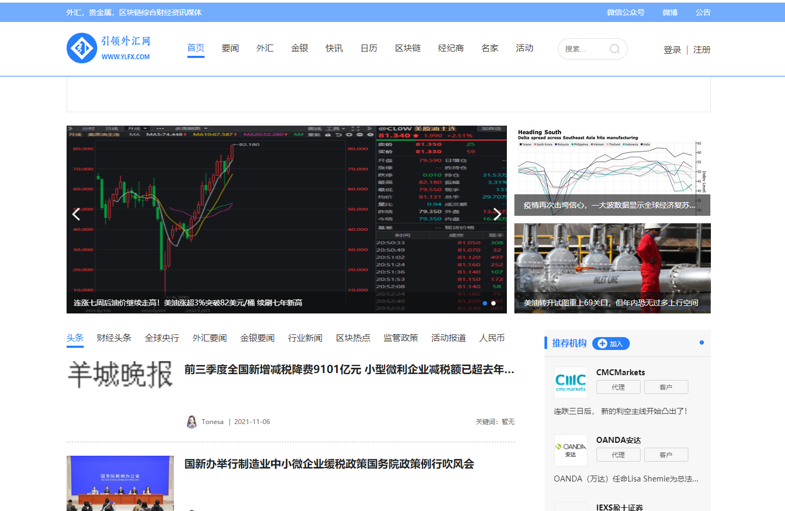Switch to the 外汇要闻 tab
The image size is (785, 511).
(210, 338)
